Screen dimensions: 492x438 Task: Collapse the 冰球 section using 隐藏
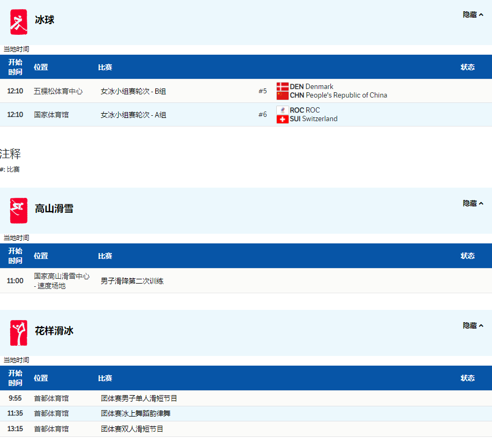(473, 15)
